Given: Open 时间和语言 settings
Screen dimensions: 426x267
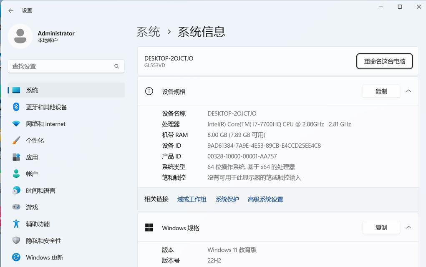Looking at the screenshot, I should click(66, 191).
